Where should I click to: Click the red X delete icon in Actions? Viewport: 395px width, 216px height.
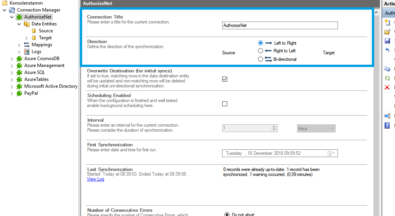[387, 87]
